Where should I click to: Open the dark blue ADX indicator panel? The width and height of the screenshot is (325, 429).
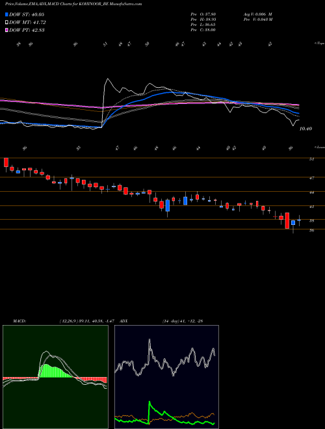point(166,377)
